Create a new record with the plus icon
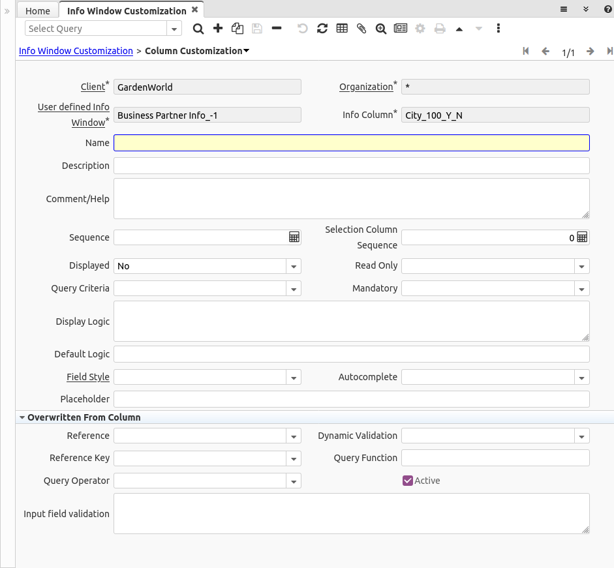Screen dimensions: 614x568 point(218,29)
